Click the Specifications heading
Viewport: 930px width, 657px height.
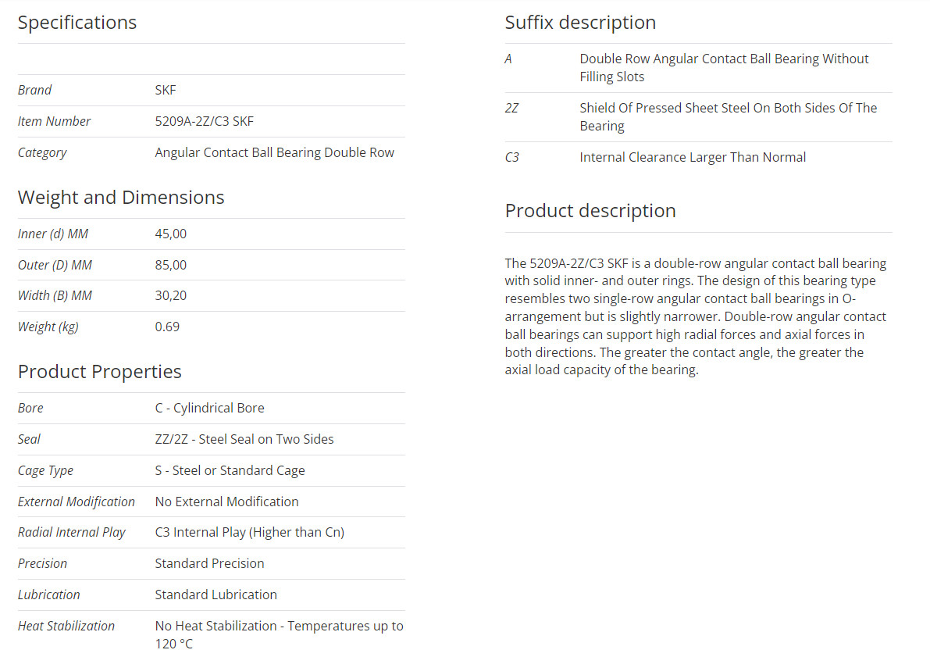pyautogui.click(x=77, y=23)
